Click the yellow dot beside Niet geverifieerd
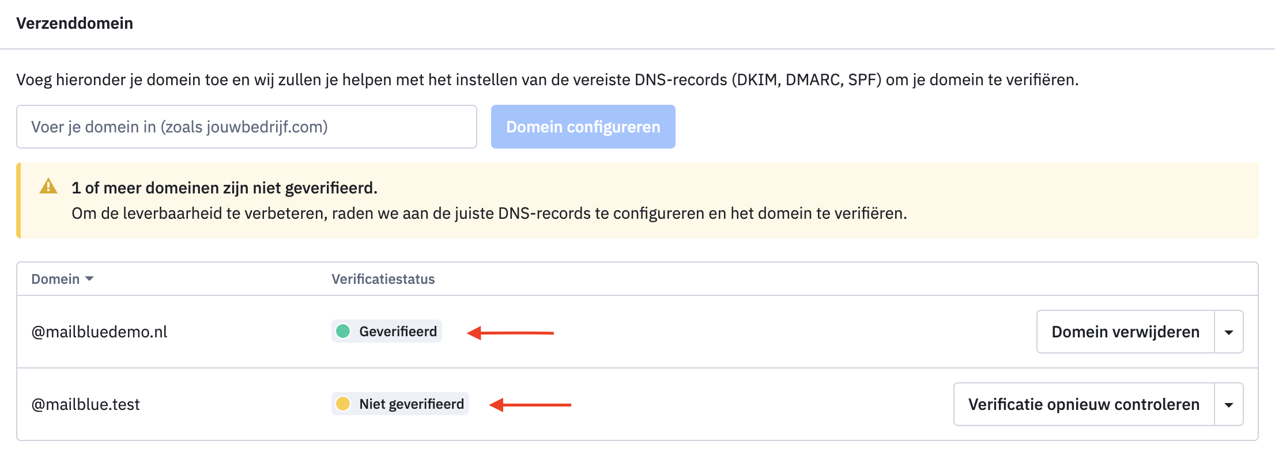Image resolution: width=1275 pixels, height=456 pixels. click(343, 404)
